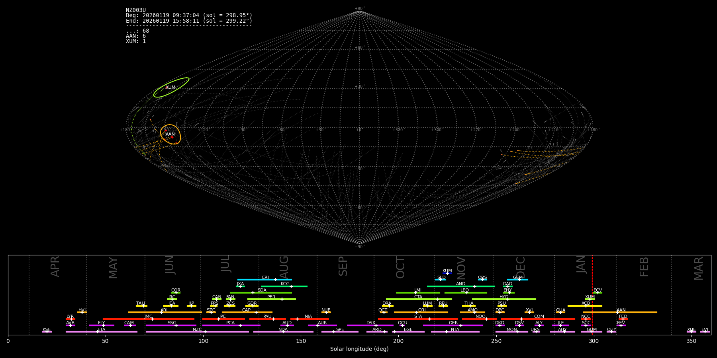
Task: Click the 0° center longitude label on map
Action: point(359,130)
